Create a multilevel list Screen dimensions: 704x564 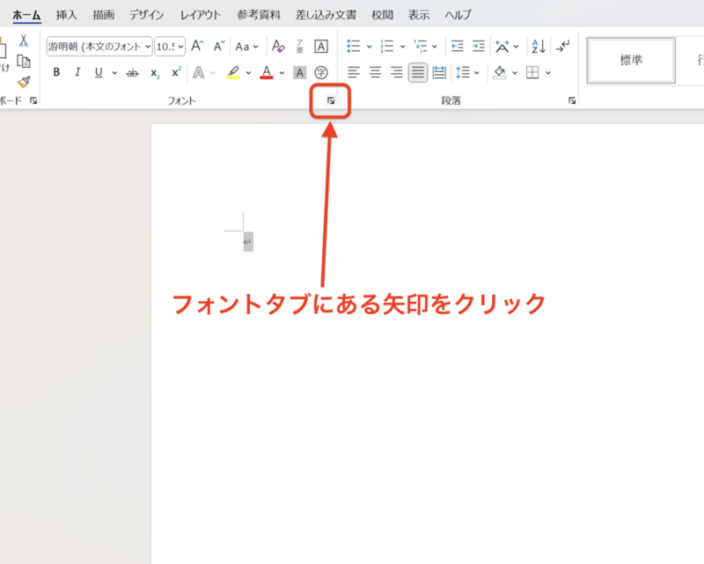[421, 46]
